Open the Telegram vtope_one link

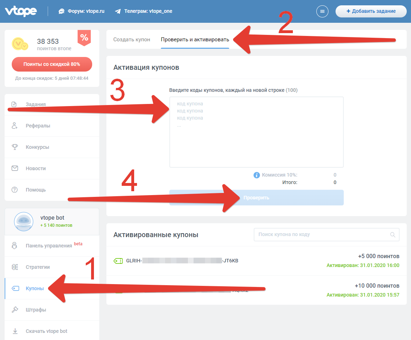[144, 11]
